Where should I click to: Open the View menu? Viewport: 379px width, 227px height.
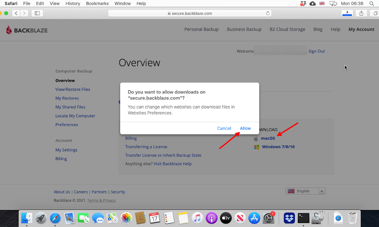tap(55, 3)
